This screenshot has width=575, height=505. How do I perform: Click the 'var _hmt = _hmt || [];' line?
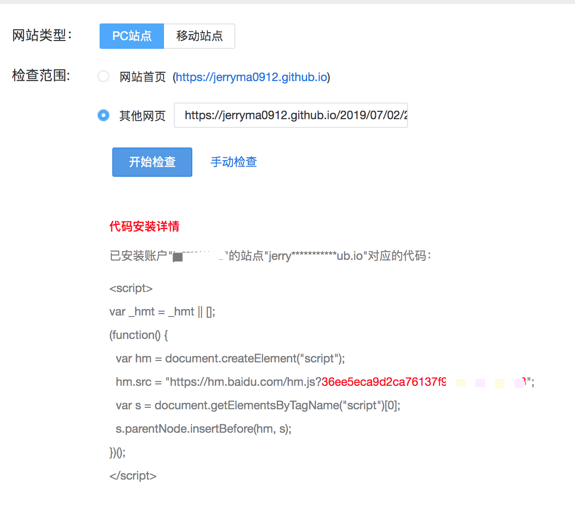point(162,312)
